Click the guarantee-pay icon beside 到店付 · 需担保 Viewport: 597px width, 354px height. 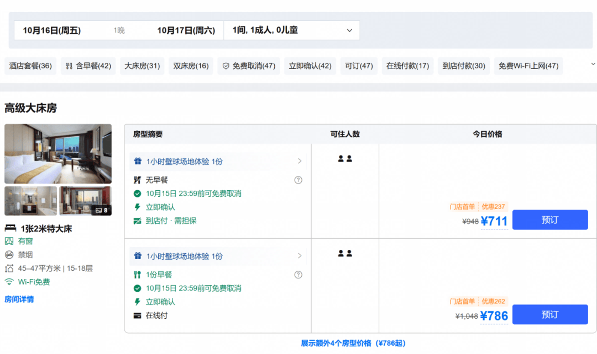point(138,221)
